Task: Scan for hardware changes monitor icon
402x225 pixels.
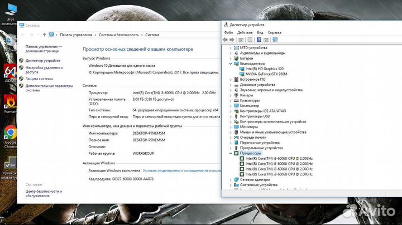Action: coord(275,40)
